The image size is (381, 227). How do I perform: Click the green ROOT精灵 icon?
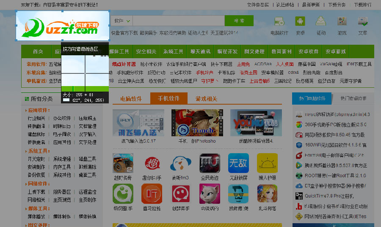(299, 176)
